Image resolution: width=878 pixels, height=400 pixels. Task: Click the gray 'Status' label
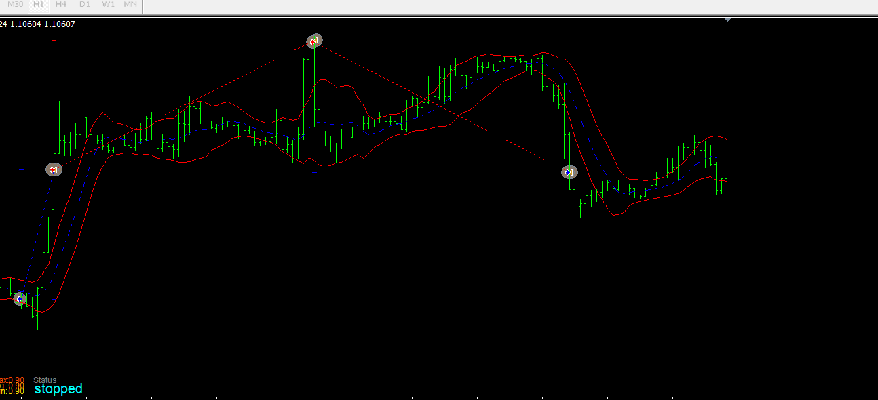[x=45, y=380]
